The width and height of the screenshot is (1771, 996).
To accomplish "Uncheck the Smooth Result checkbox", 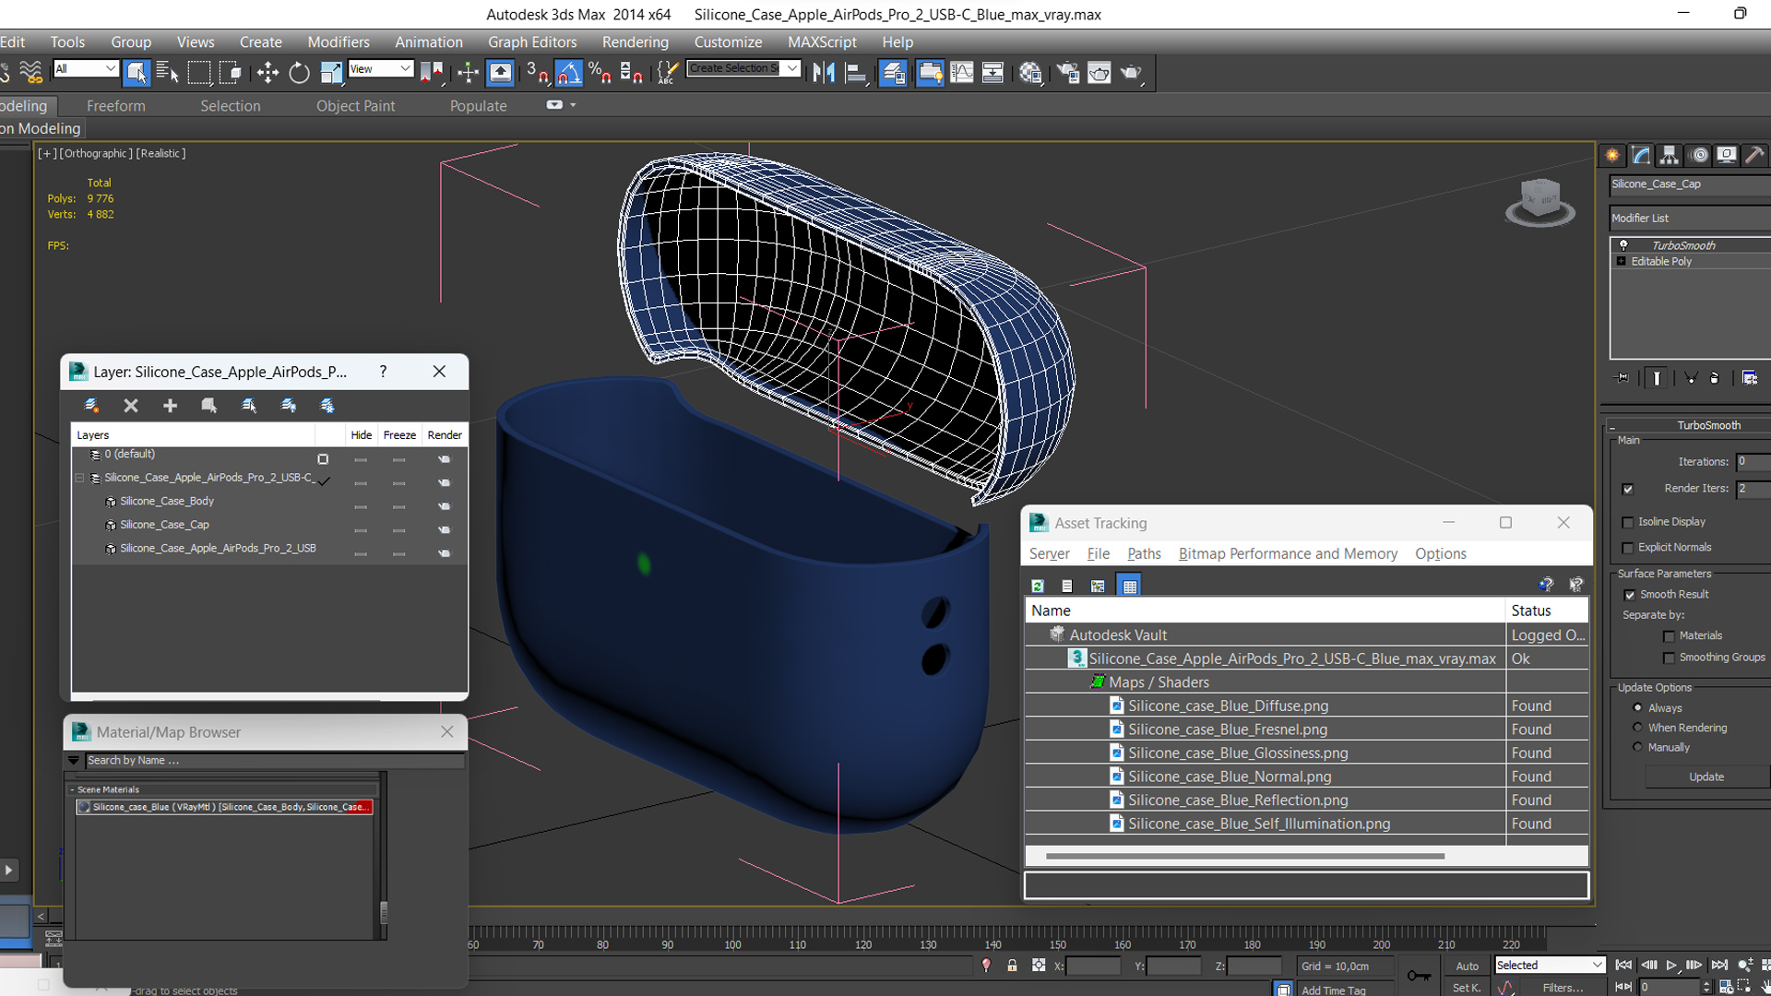I will tap(1630, 595).
